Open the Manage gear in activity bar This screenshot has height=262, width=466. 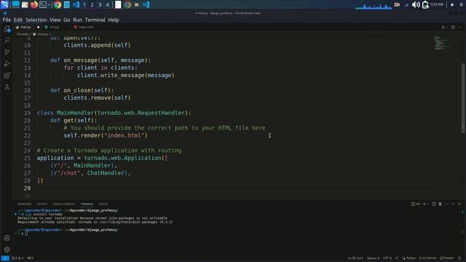point(7,250)
